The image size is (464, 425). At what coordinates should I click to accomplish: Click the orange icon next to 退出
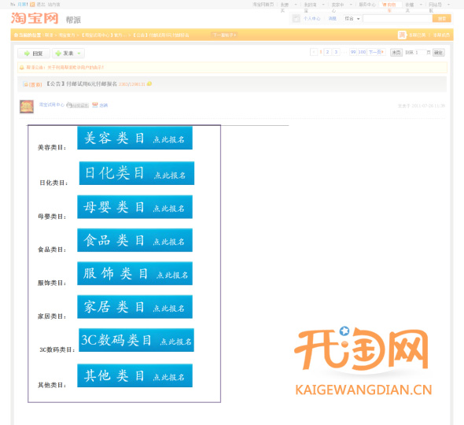32,5
